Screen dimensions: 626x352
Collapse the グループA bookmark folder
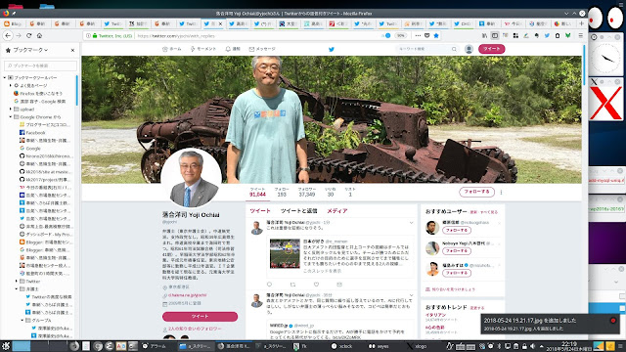pyautogui.click(x=22, y=321)
